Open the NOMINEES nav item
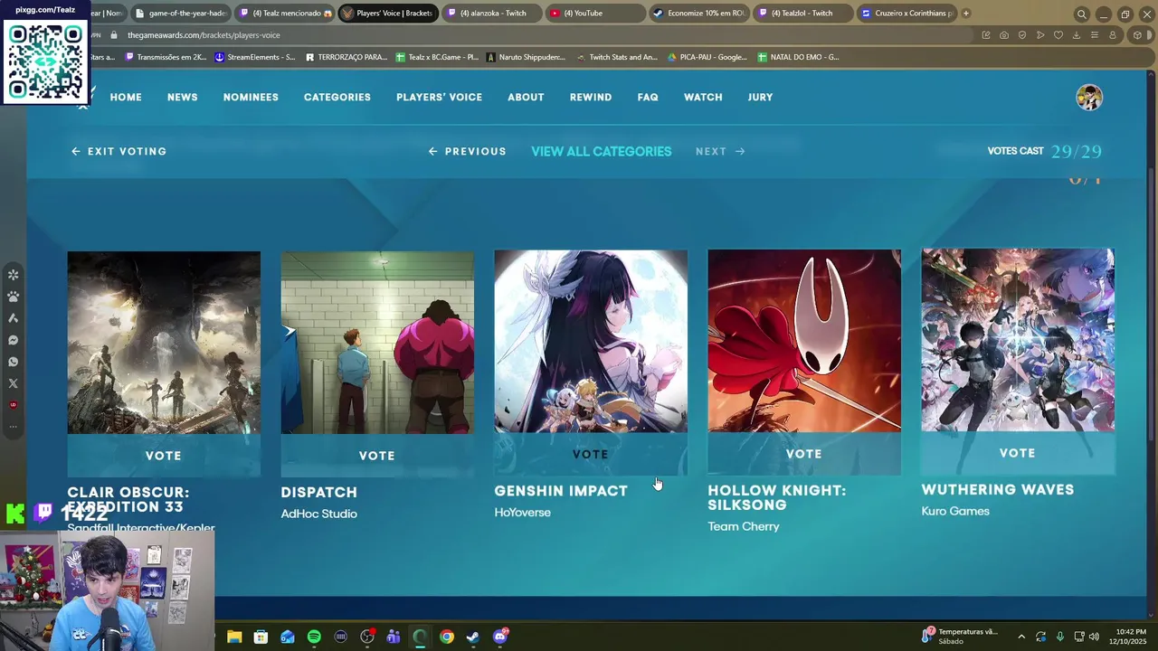The image size is (1158, 651). click(x=251, y=97)
